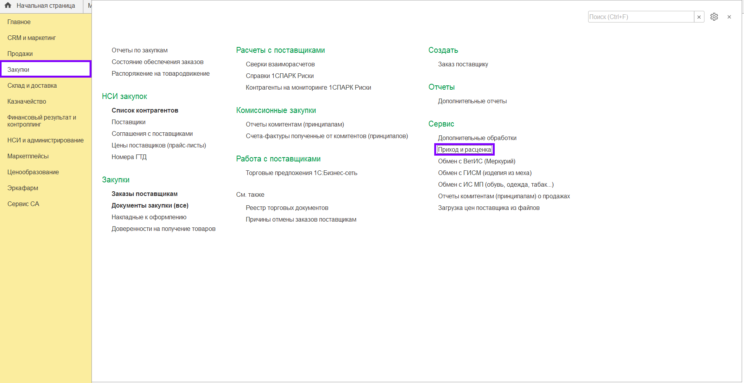Open Обмен с ВетИС (Меркурий)
Screen dimensions: 744x383
(476, 161)
